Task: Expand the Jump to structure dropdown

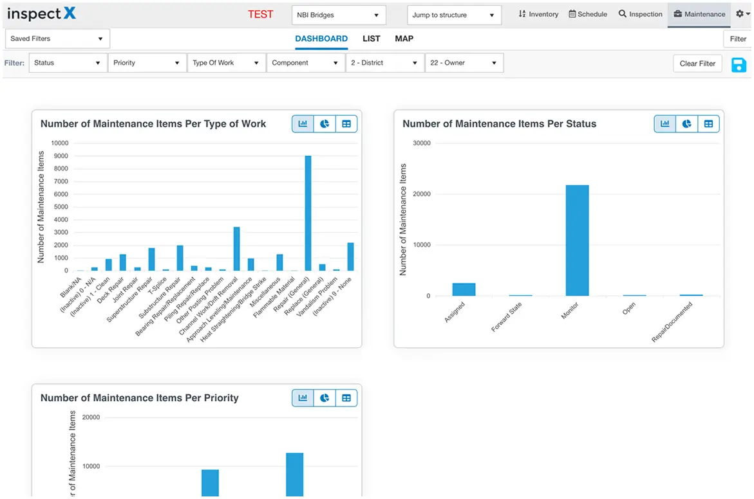Action: (x=454, y=14)
